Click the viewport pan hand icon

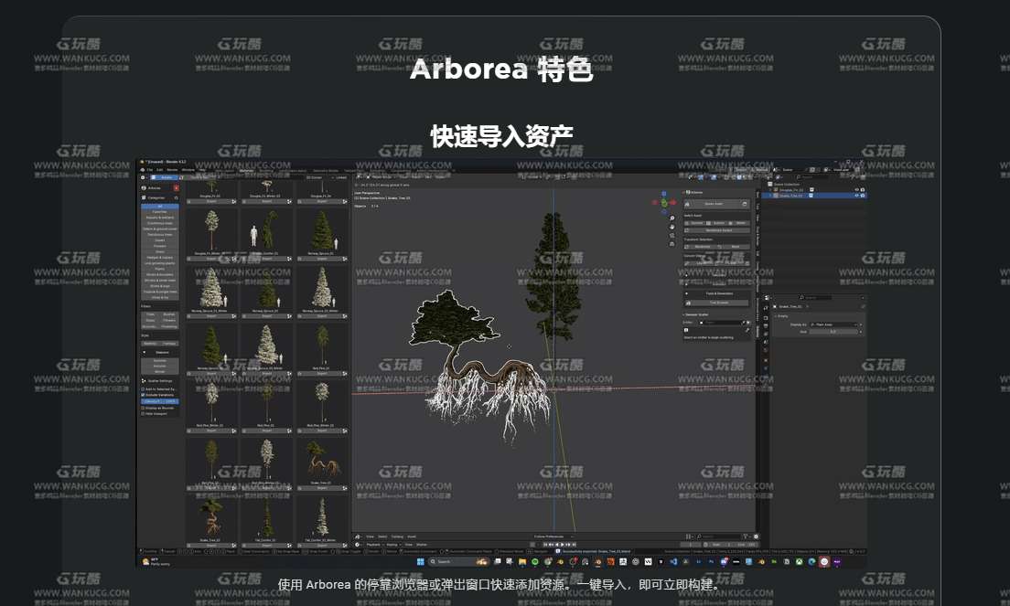(672, 227)
